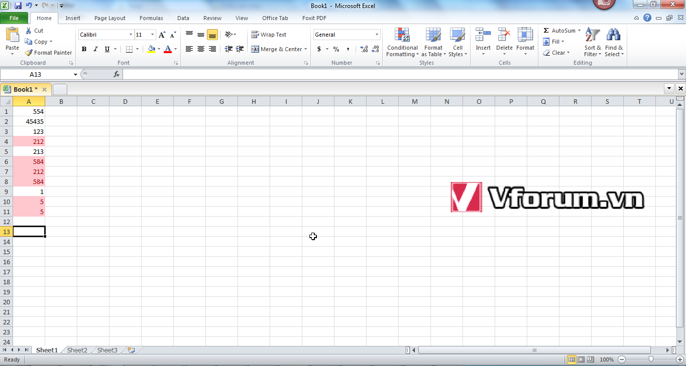The image size is (686, 366).
Task: Switch to Page Layout view in status bar
Action: coord(581,359)
